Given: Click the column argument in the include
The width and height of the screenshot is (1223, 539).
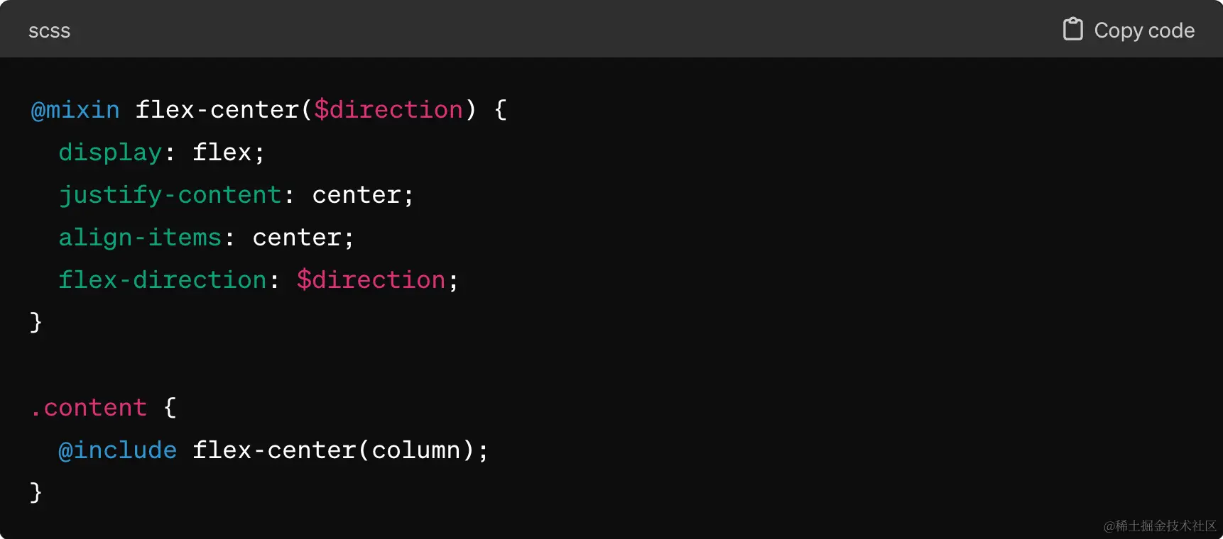Looking at the screenshot, I should pyautogui.click(x=415, y=450).
